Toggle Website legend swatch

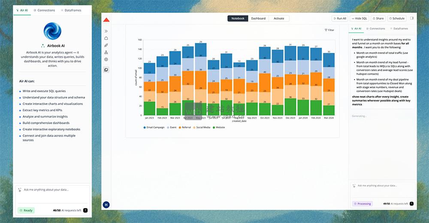click(214, 128)
